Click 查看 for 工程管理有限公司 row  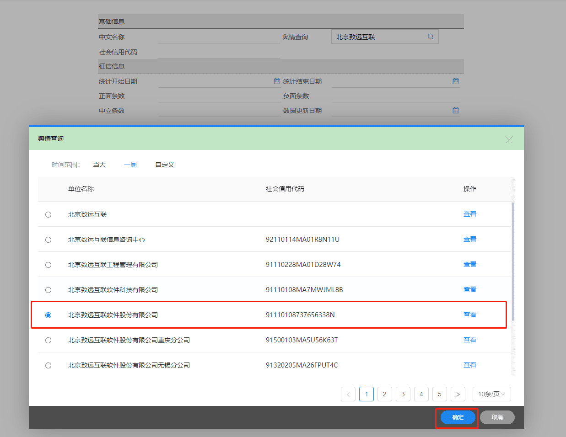pyautogui.click(x=470, y=264)
